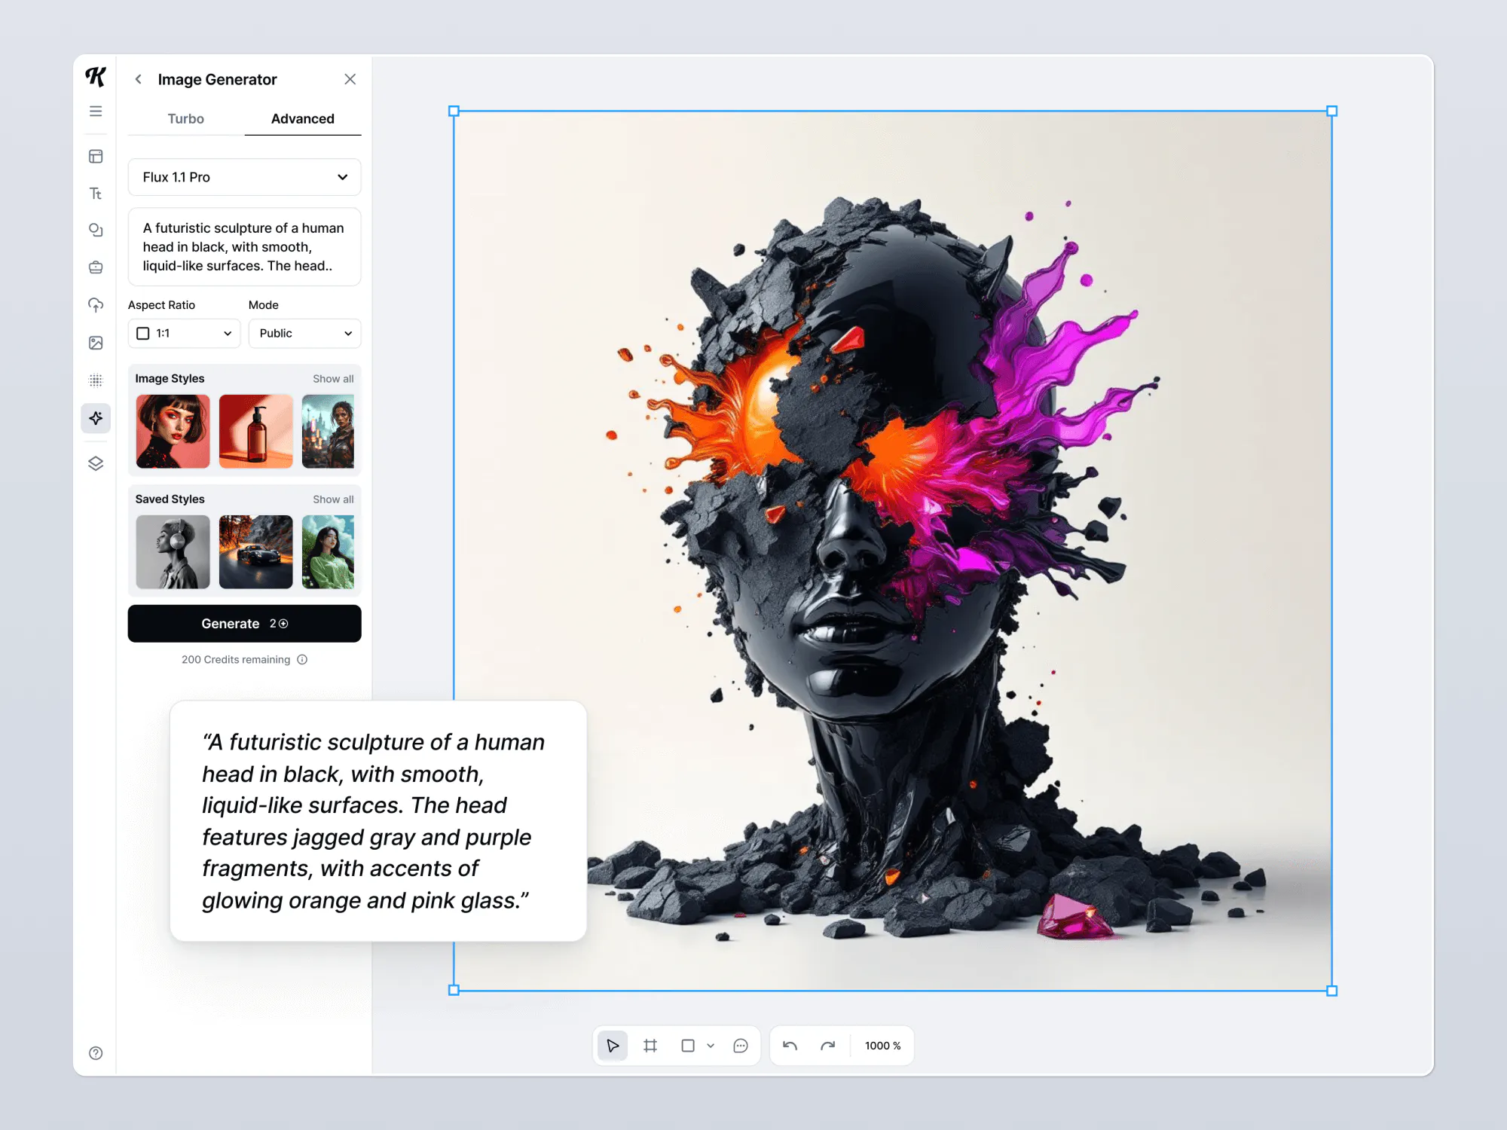Click the upload icon in the left sidebar

96,304
